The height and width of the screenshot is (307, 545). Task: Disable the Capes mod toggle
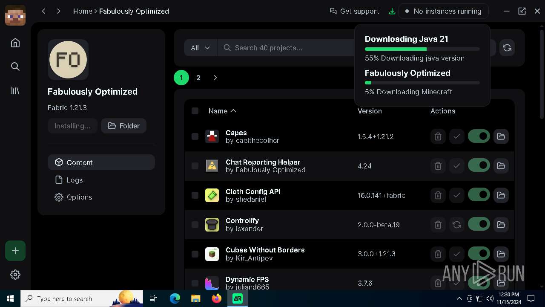(x=479, y=136)
